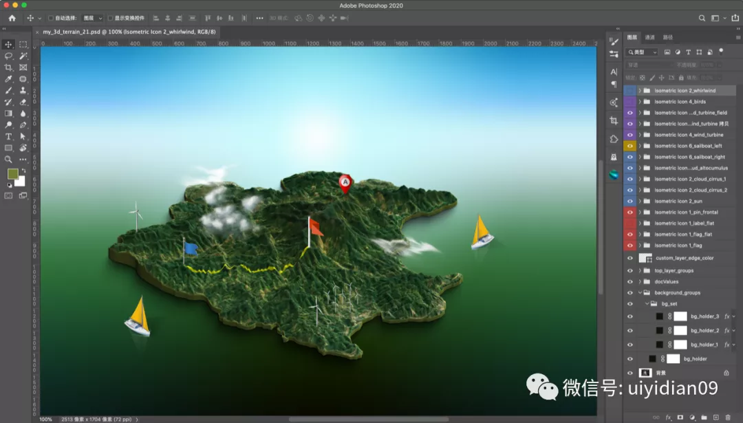Select the Dodge tool

pyautogui.click(x=8, y=124)
